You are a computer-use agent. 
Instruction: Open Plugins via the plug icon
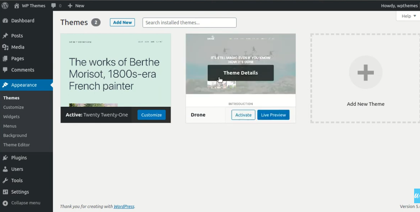(5, 158)
